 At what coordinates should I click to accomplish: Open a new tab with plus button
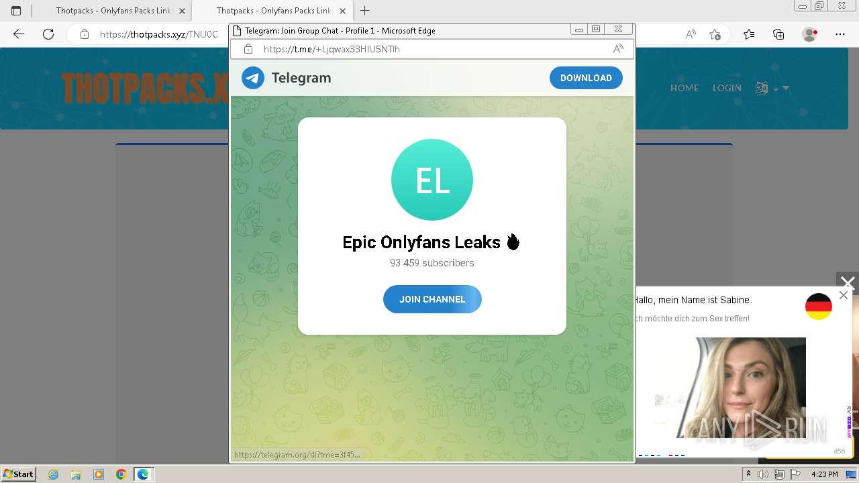pos(365,11)
